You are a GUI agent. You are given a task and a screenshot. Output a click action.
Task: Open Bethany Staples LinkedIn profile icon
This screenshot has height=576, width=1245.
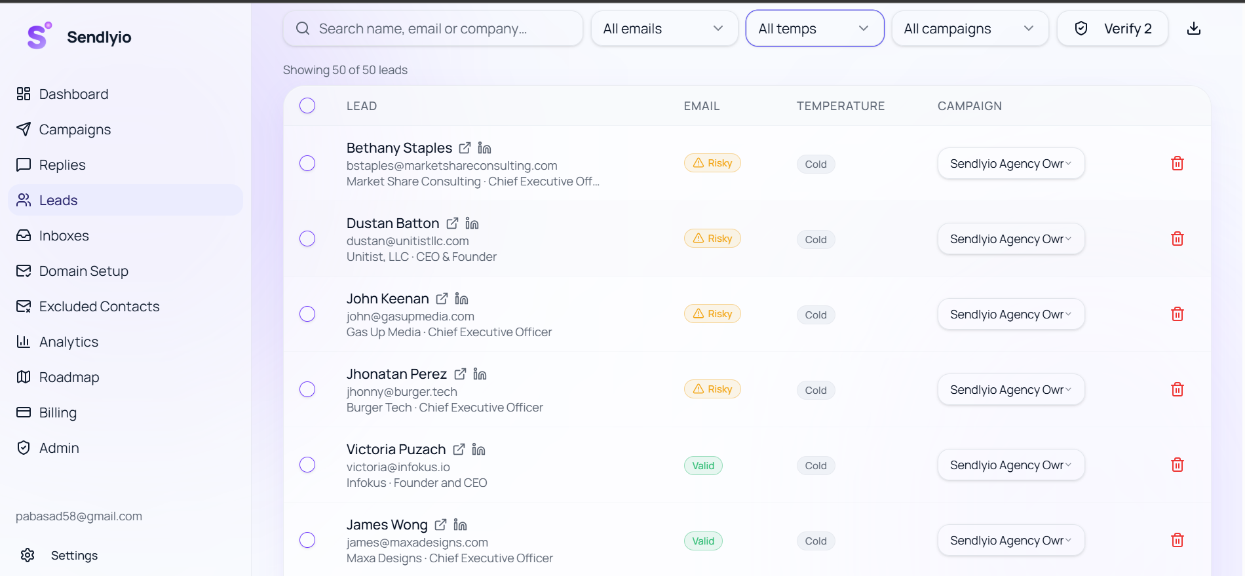pyautogui.click(x=484, y=148)
